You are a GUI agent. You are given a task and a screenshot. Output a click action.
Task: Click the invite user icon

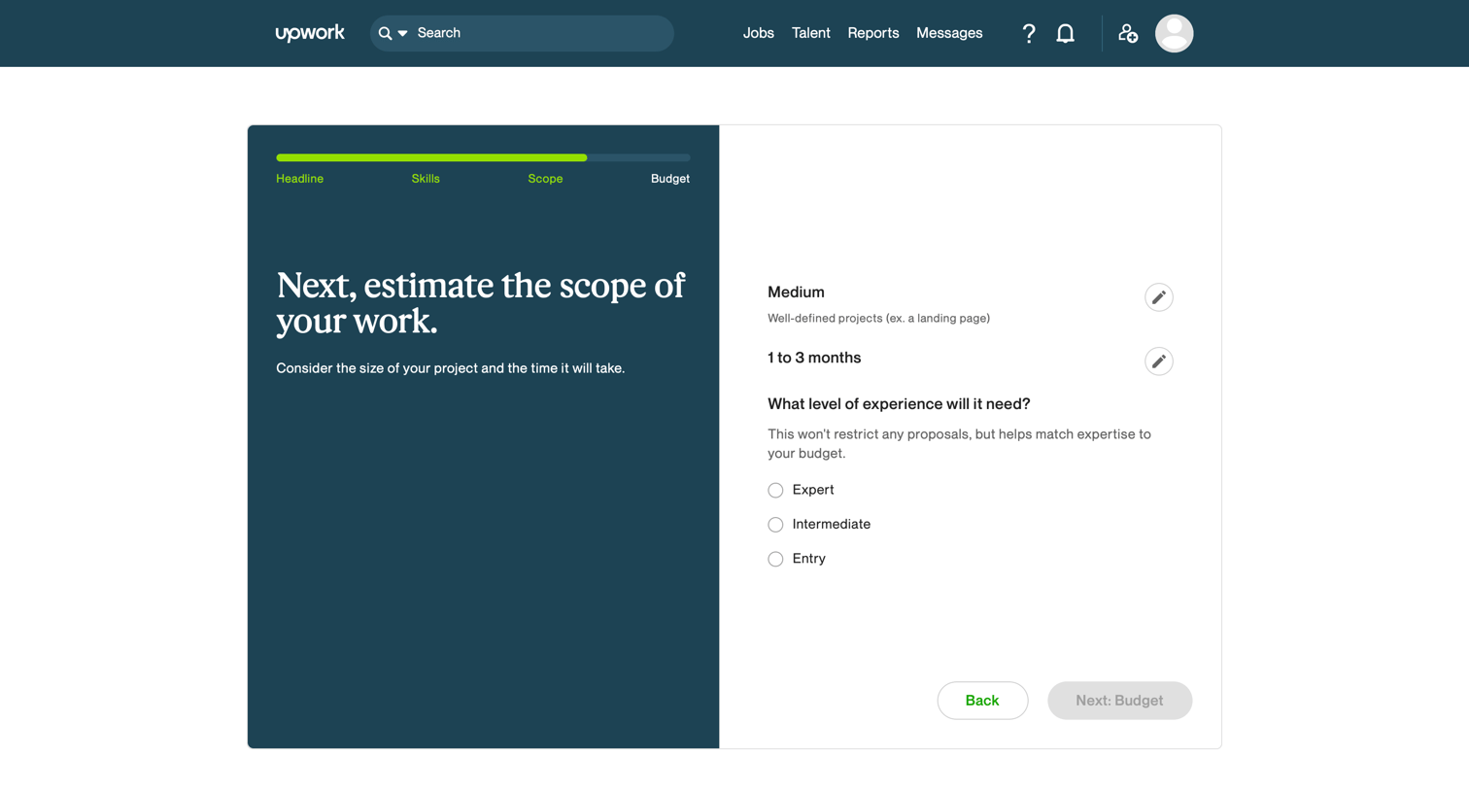1127,33
